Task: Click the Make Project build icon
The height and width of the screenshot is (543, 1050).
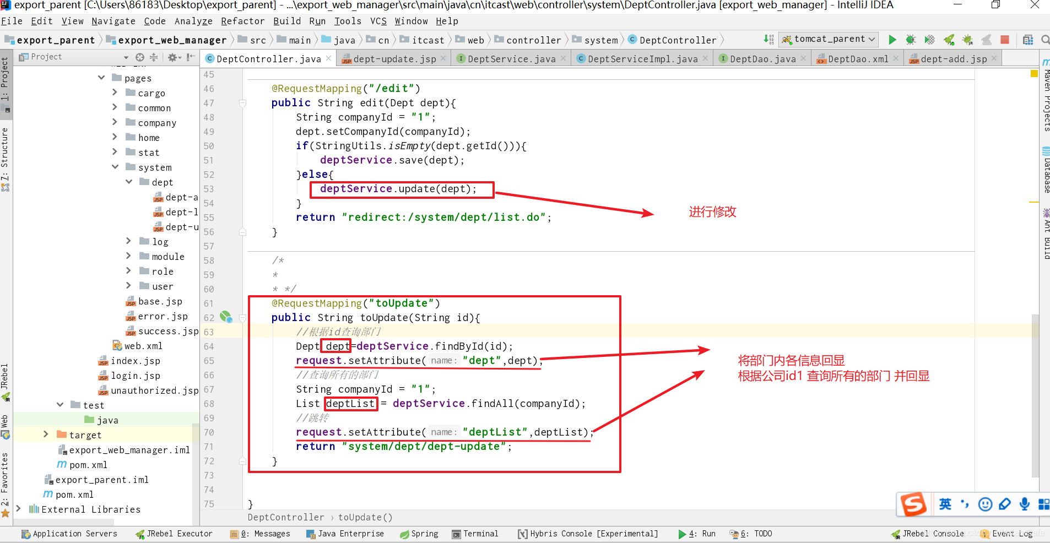Action: (x=768, y=39)
